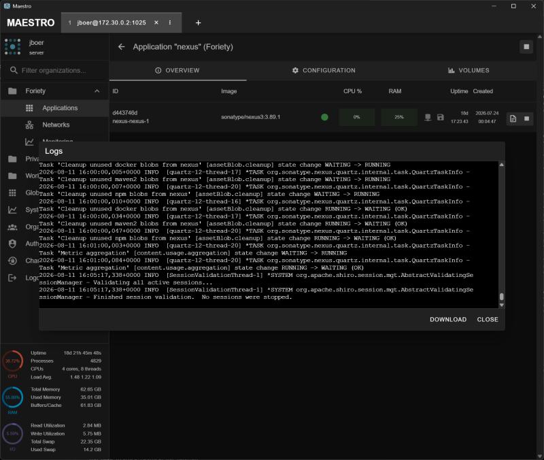Viewport: 544px width, 460px height.
Task: Click the Networks topology icon in the sidebar
Action: 29,125
